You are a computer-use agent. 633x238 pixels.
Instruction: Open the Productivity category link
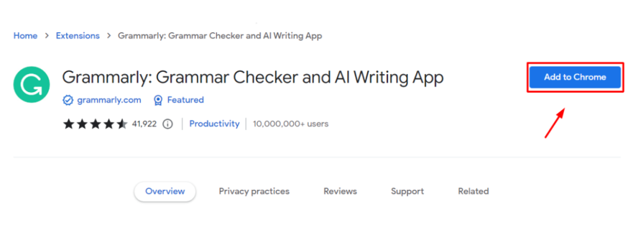215,124
